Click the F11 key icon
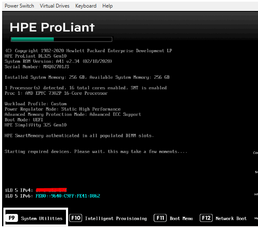The width and height of the screenshot is (258, 227). (x=161, y=218)
